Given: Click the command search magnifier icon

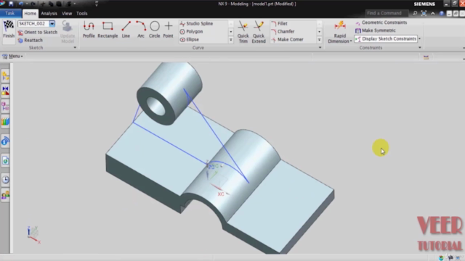Looking at the screenshot, I should tap(415, 13).
